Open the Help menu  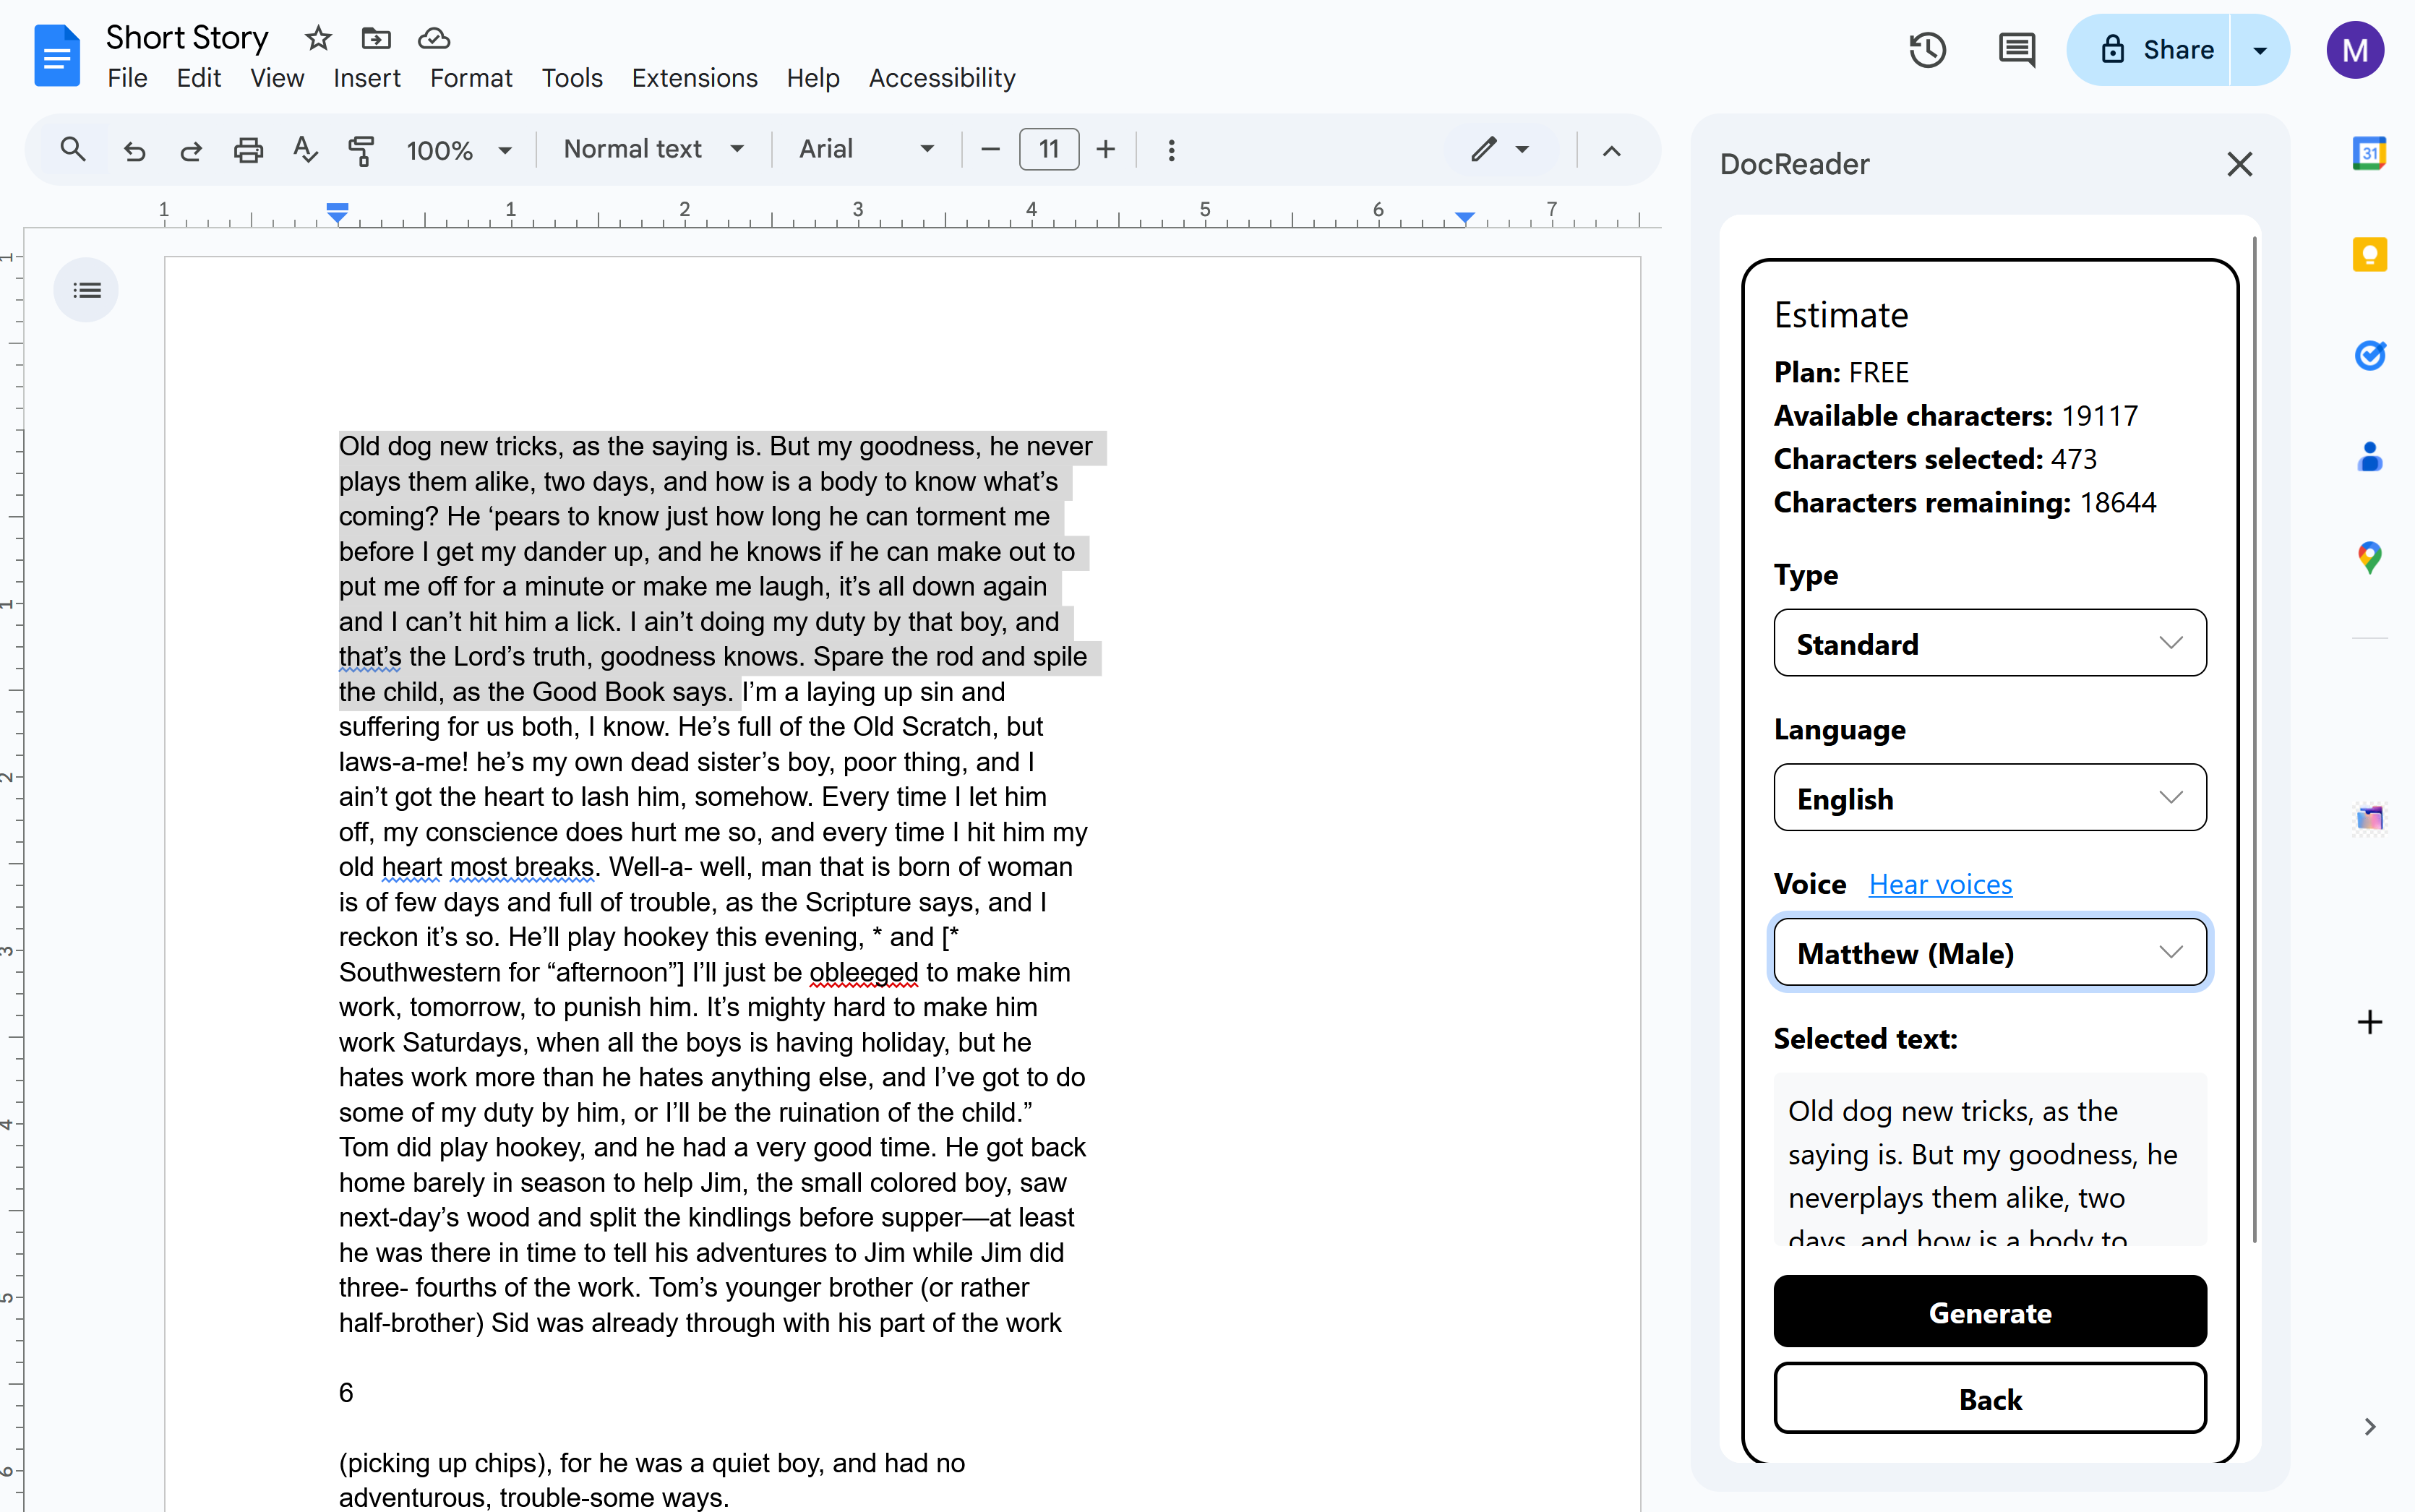pos(812,78)
